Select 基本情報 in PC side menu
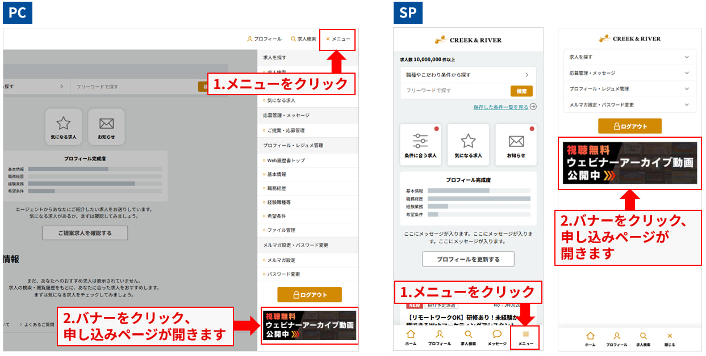This screenshot has width=706, height=356. pos(307,175)
